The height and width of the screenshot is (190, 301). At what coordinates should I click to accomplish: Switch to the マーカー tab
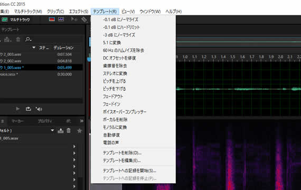click(x=17, y=121)
